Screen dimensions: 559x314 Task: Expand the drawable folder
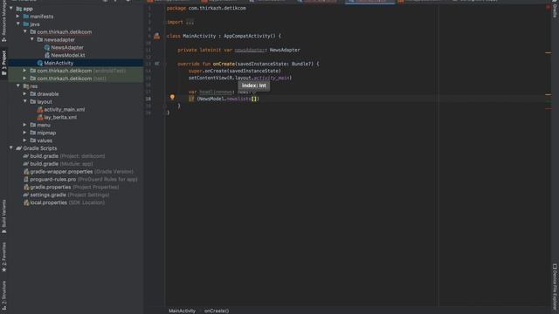pos(25,94)
